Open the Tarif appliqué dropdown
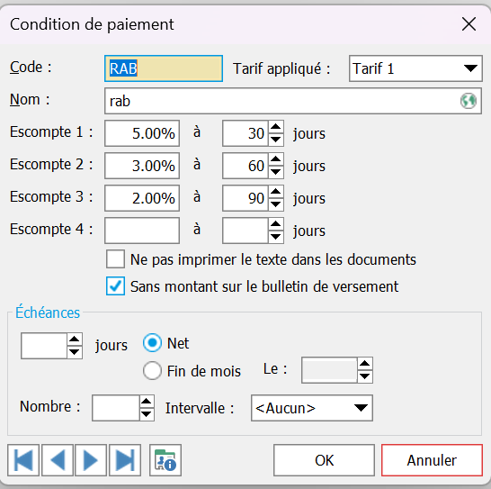This screenshot has width=491, height=489. [x=415, y=68]
